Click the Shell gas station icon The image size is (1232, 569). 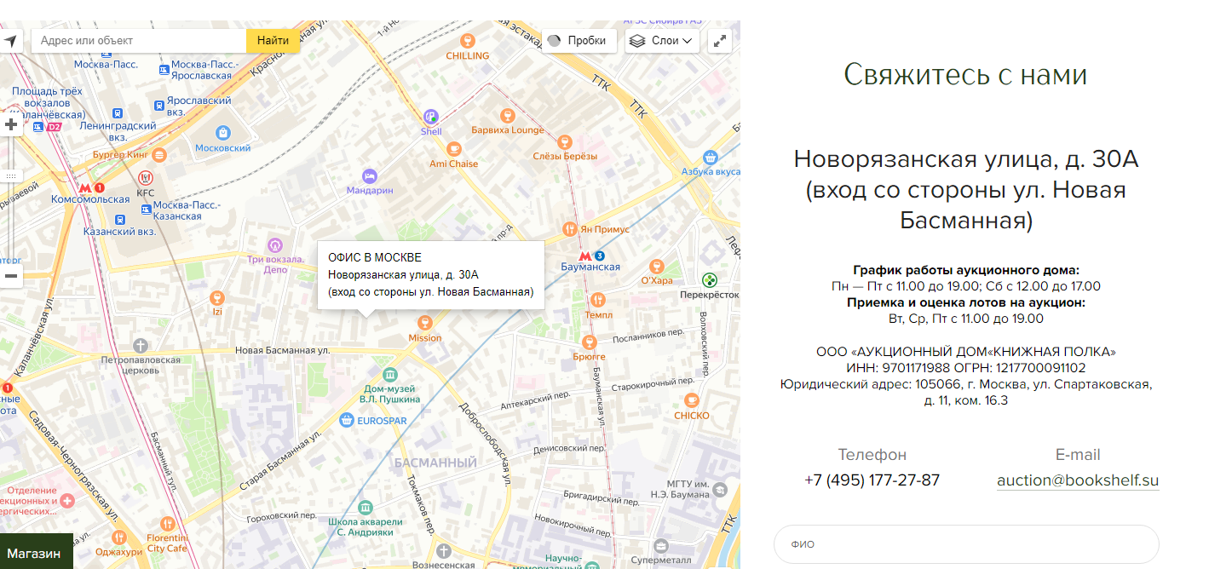pyautogui.click(x=431, y=117)
